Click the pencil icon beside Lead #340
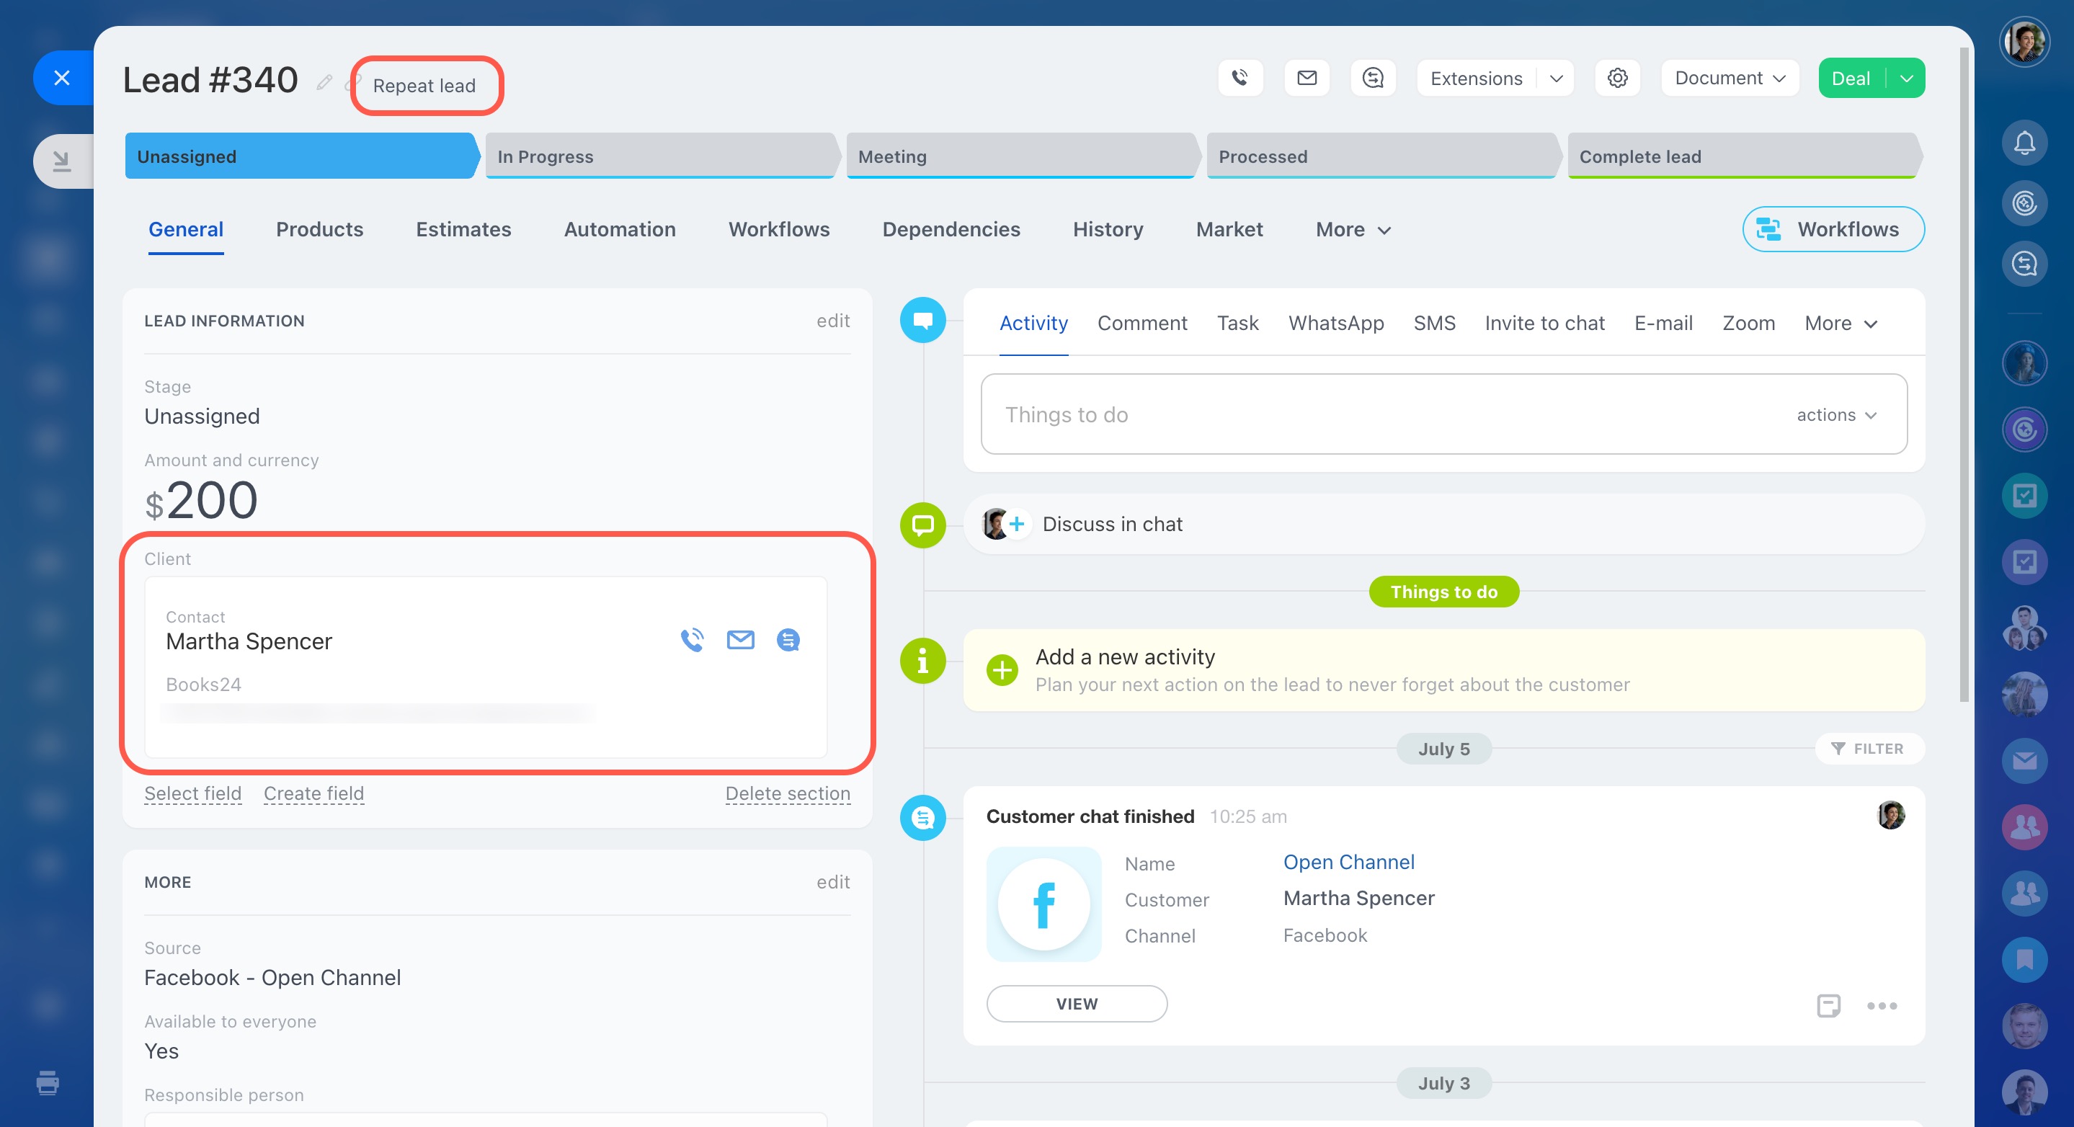Screen dimensions: 2074x1127 [x=324, y=82]
